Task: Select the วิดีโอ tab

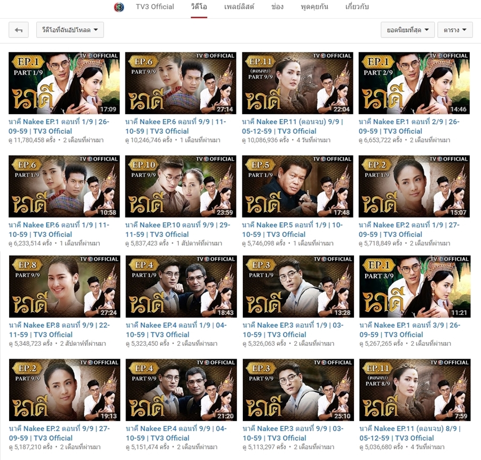Action: (x=199, y=7)
